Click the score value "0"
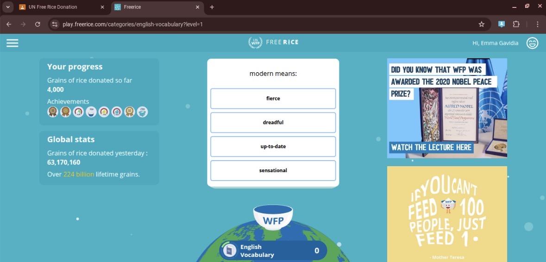The image size is (546, 262). click(316, 250)
